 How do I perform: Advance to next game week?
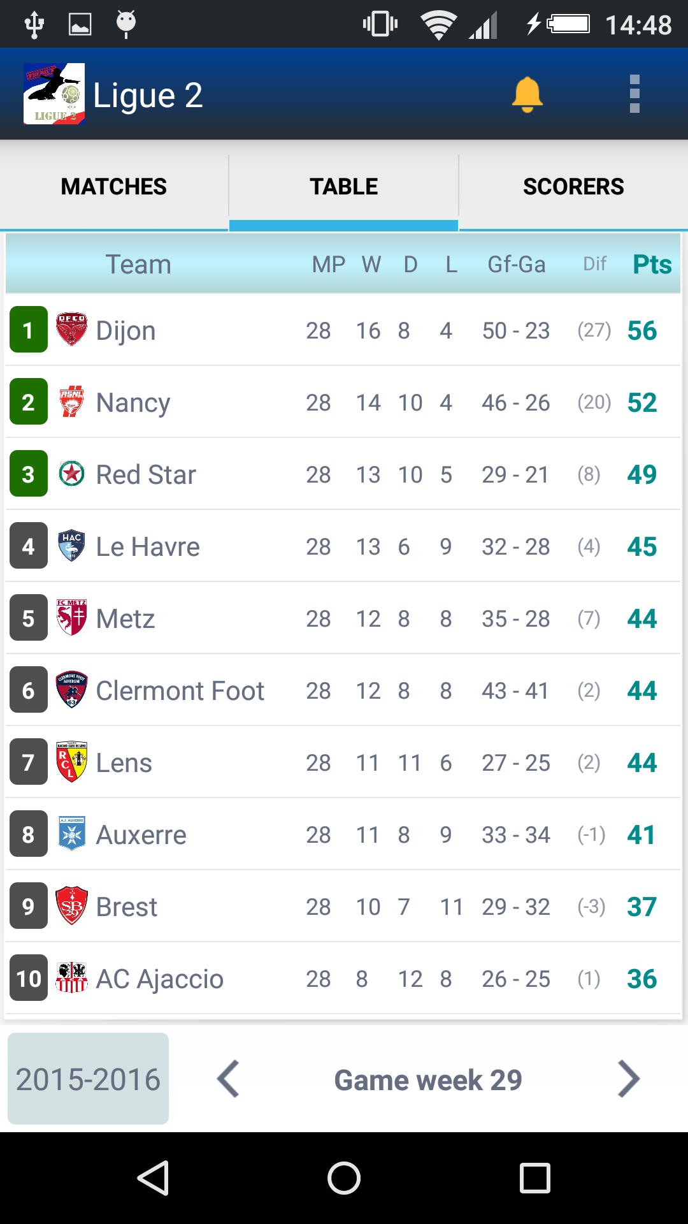[x=629, y=1079]
